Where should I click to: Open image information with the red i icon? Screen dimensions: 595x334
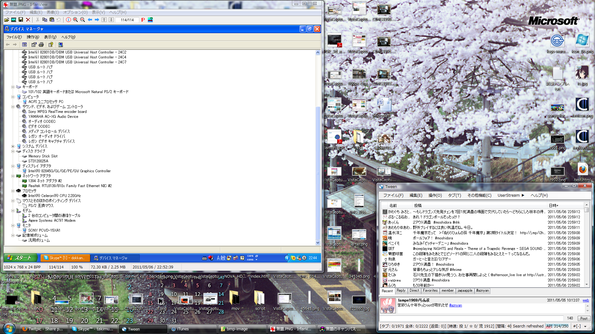pyautogui.click(x=68, y=20)
